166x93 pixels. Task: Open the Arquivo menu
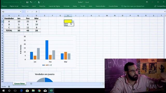coord(4,6)
